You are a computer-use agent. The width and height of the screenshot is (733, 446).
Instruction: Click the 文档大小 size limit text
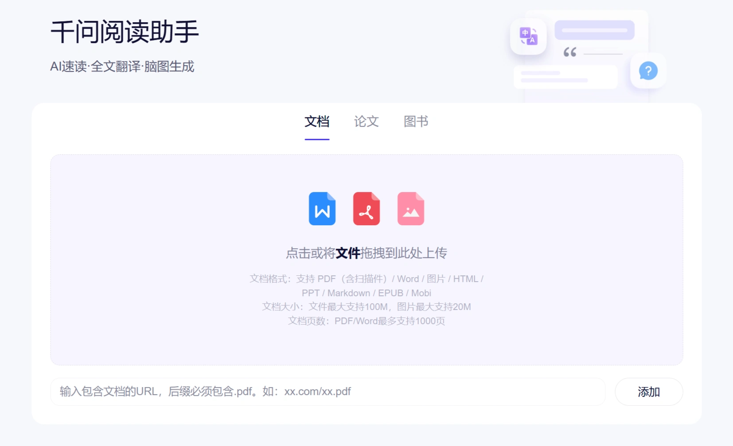366,306
